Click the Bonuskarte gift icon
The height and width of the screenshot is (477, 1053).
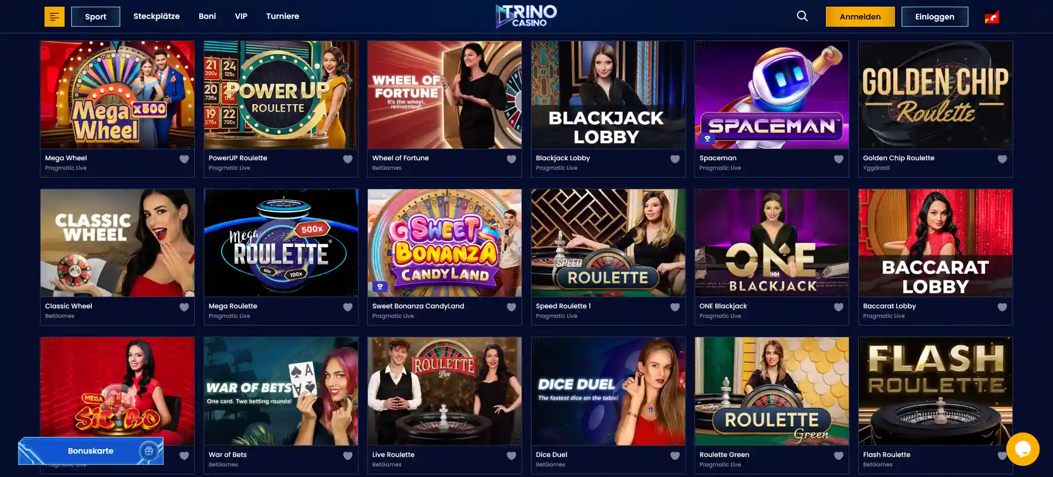tap(149, 451)
